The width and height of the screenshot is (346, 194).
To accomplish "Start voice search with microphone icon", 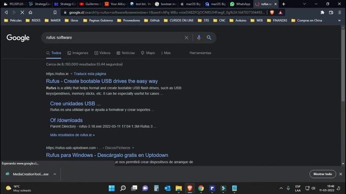I will pyautogui.click(x=199, y=37).
